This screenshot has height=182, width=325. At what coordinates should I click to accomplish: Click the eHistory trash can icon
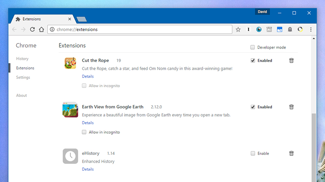[291, 153]
